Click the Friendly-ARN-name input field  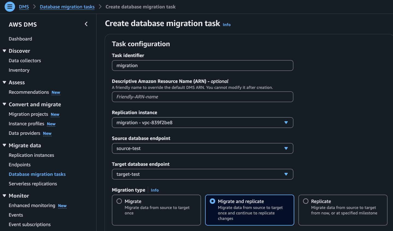point(202,97)
